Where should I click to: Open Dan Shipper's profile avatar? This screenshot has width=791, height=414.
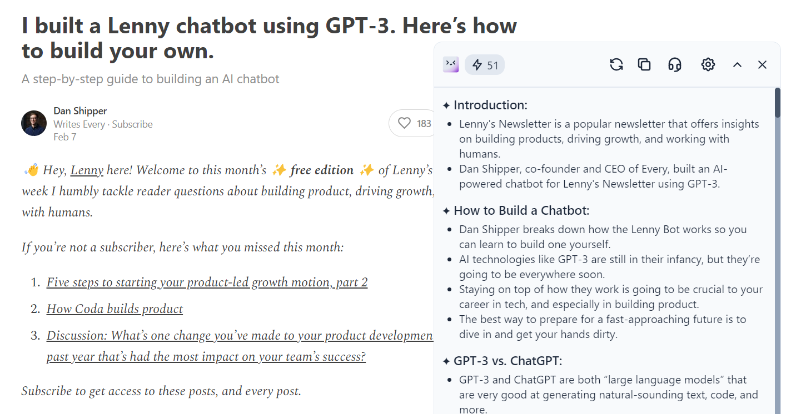pyautogui.click(x=34, y=123)
